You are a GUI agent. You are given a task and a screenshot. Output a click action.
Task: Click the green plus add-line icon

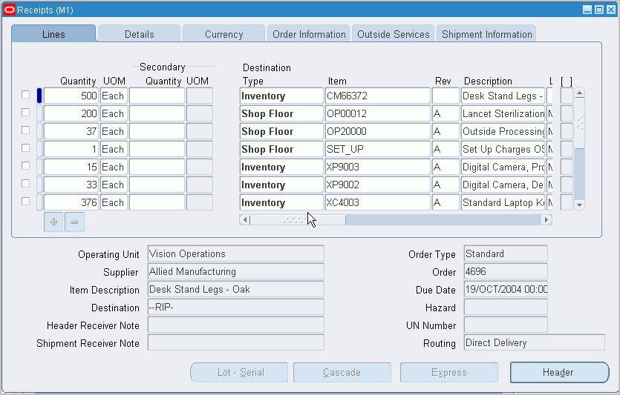53,222
